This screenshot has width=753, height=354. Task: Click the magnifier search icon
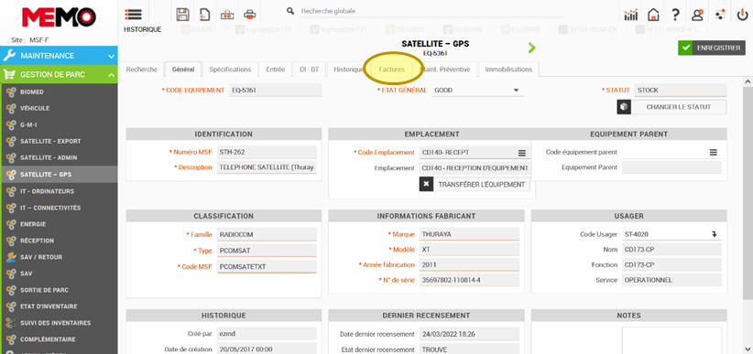click(x=290, y=11)
